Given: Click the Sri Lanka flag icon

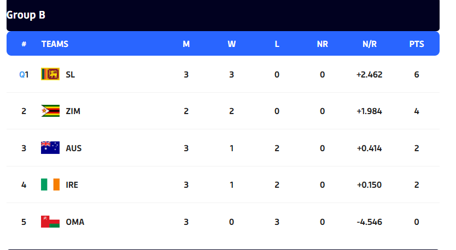Looking at the screenshot, I should [x=50, y=74].
